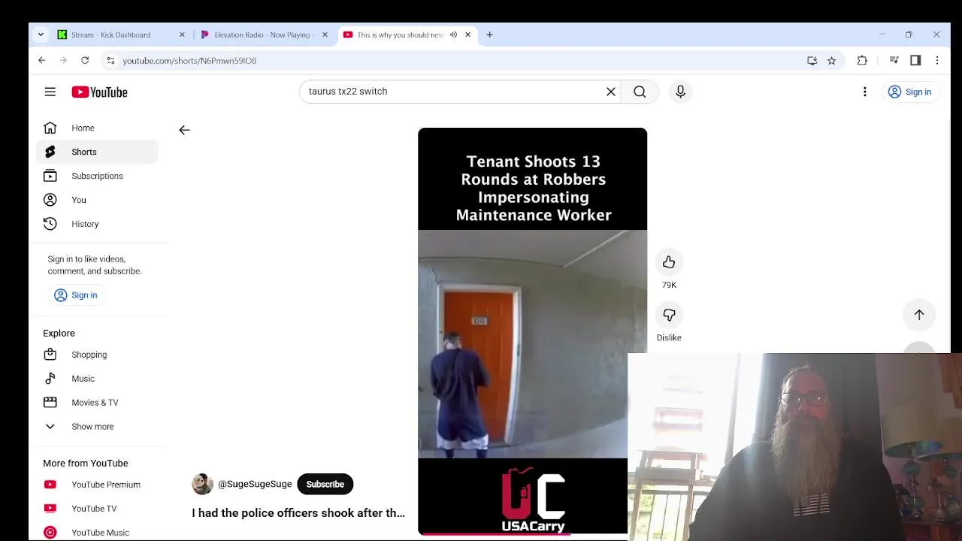The height and width of the screenshot is (541, 962).
Task: Run the search with the magnifier button
Action: pyautogui.click(x=640, y=92)
